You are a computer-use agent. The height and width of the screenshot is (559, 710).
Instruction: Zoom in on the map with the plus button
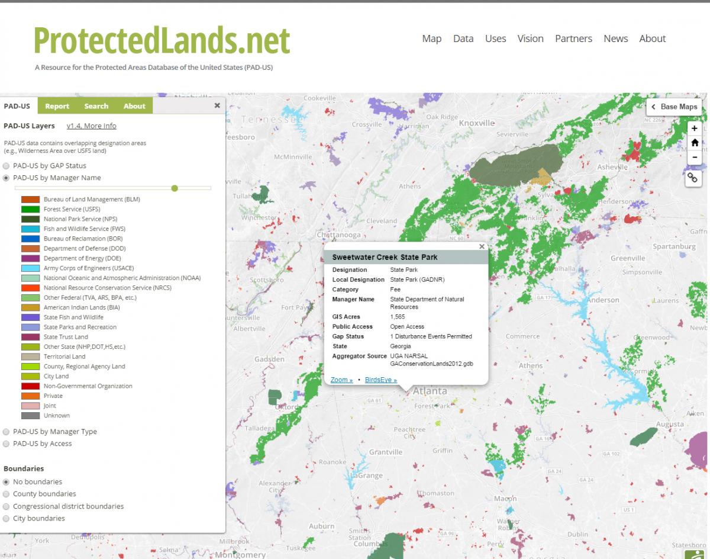click(x=695, y=128)
